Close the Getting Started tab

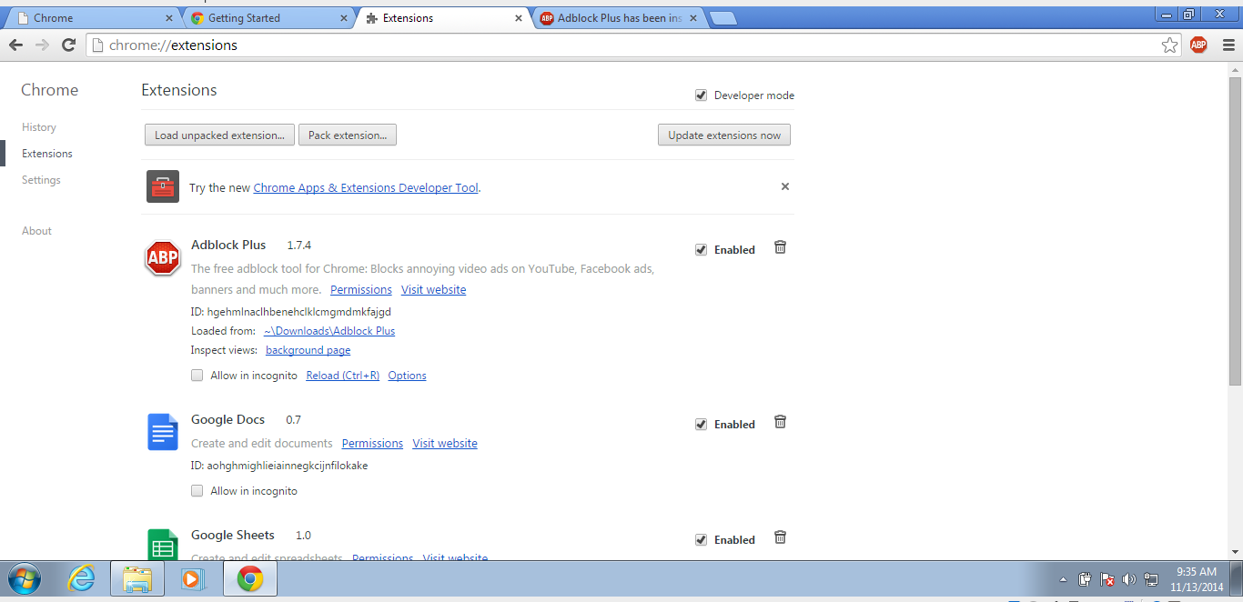coord(343,18)
